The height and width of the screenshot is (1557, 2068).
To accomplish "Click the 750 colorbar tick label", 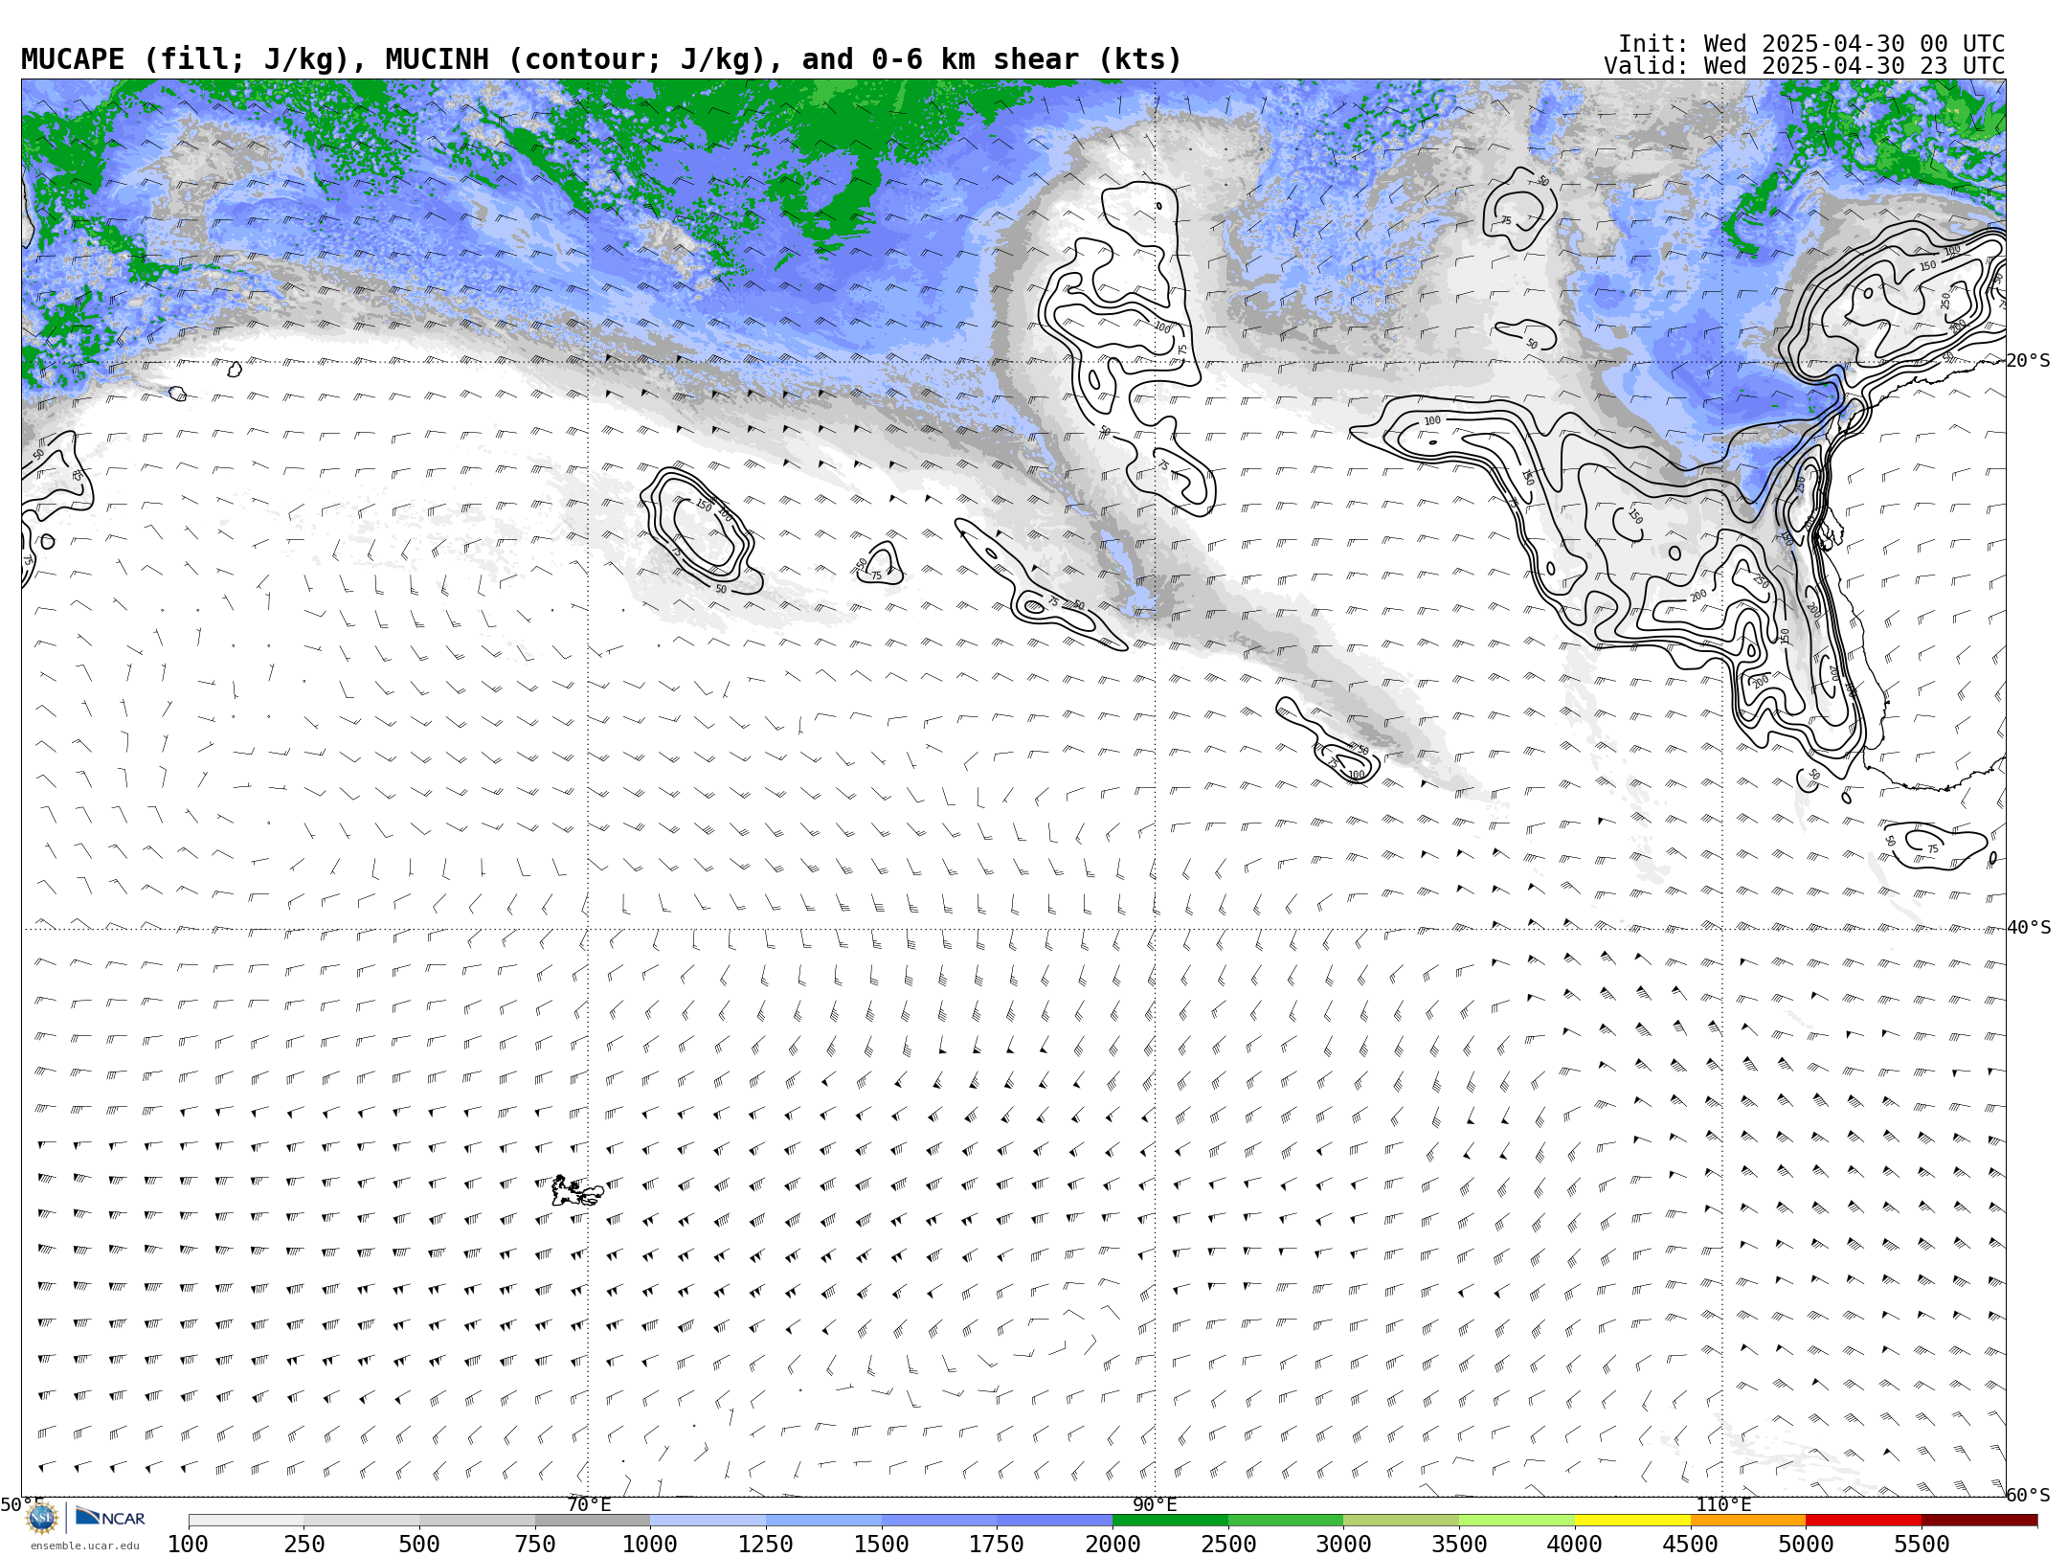I will coord(535,1545).
